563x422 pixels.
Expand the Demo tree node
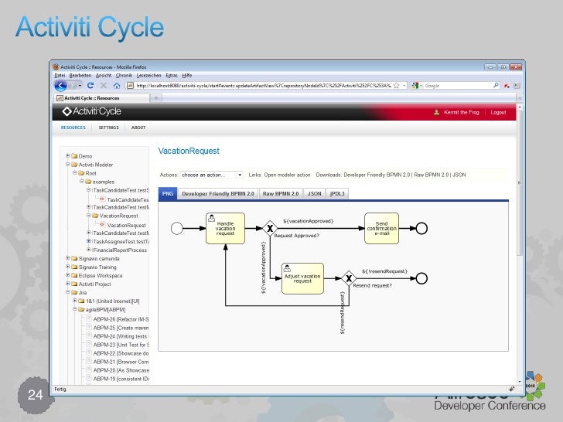coord(67,156)
